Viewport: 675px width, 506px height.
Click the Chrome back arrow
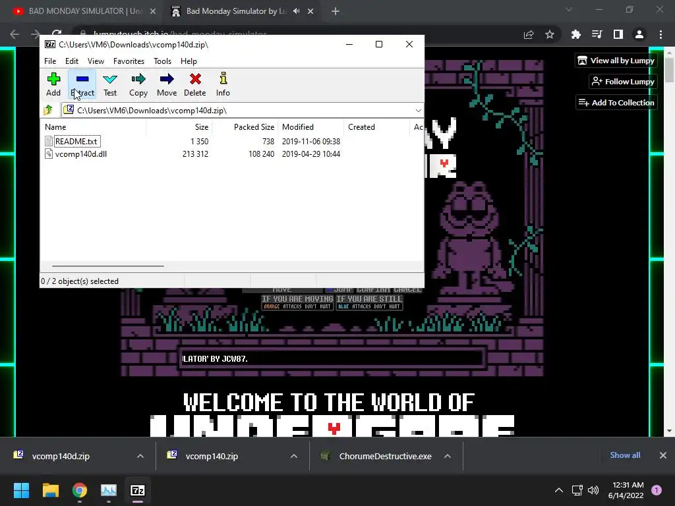coord(15,34)
